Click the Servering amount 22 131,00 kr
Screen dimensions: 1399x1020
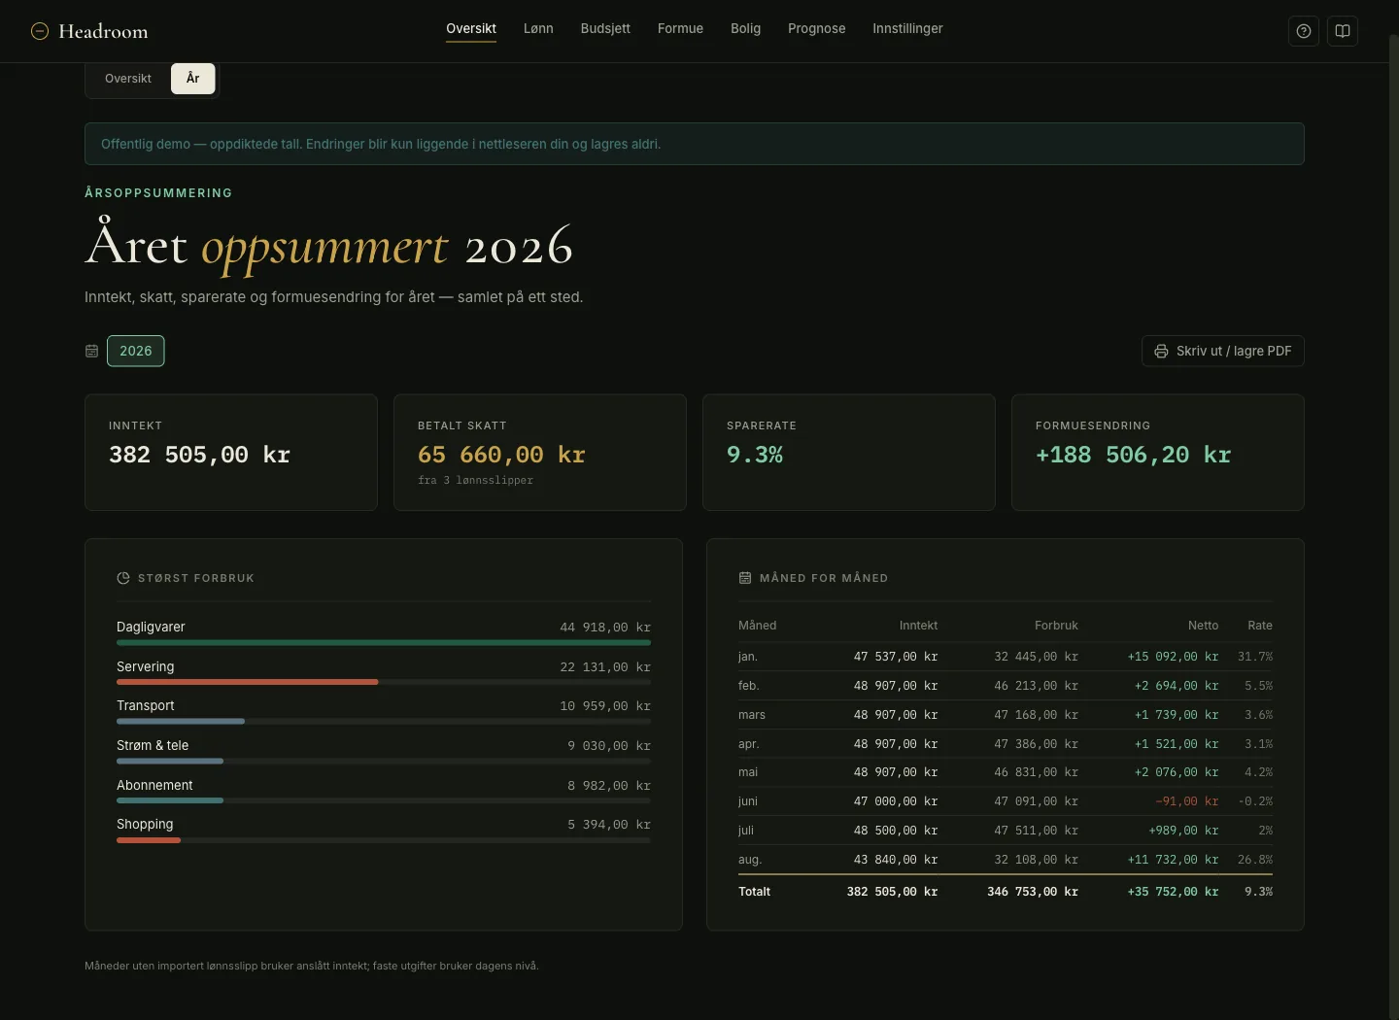point(605,667)
